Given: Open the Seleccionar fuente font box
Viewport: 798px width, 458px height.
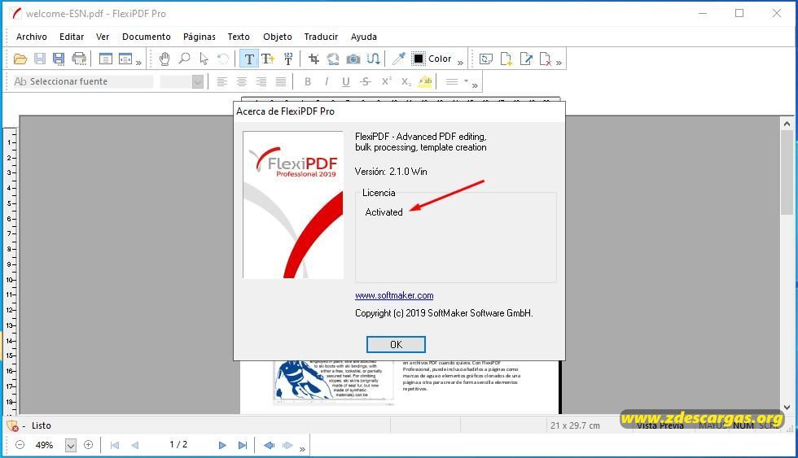Looking at the screenshot, I should pos(81,81).
